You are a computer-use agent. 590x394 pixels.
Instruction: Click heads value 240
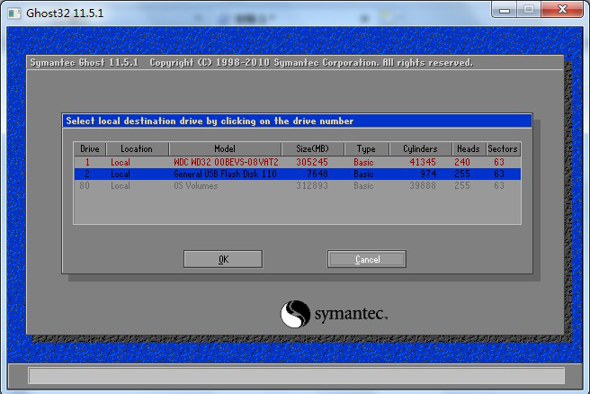pos(462,162)
